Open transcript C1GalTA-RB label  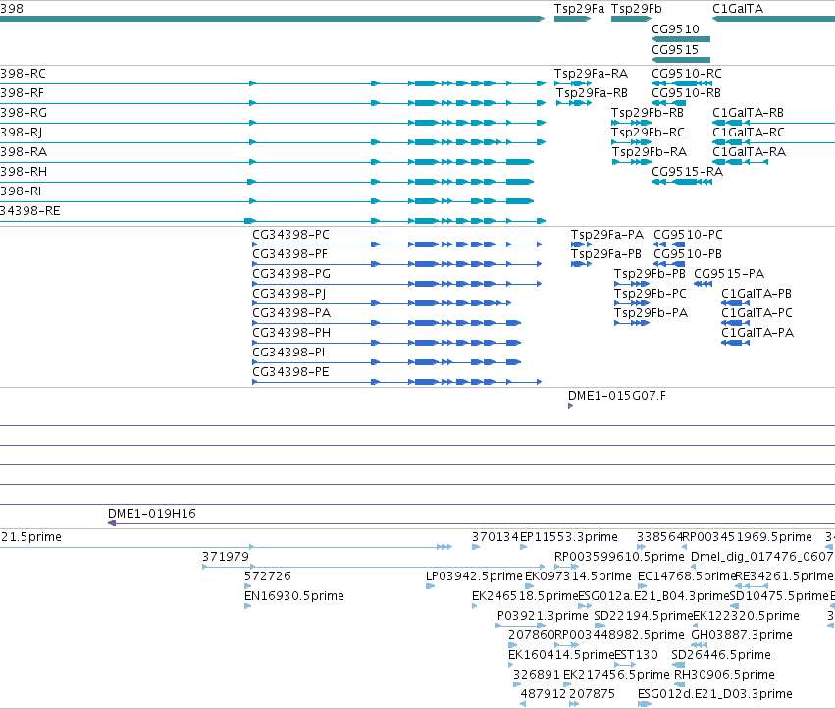(748, 113)
